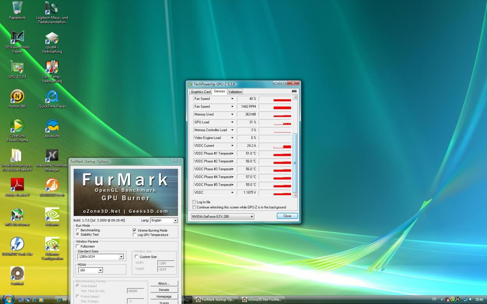
Task: Switch to the Graphics Card tab
Action: click(x=201, y=92)
